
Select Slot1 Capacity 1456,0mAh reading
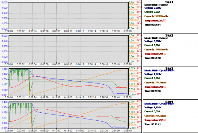[156, 16]
